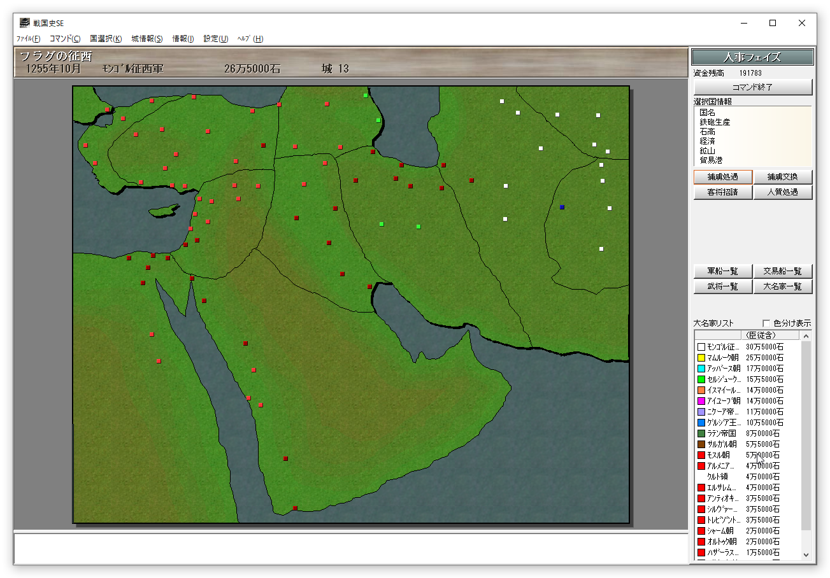
Task: Click the yellow swatch beside マムルーク朝
Action: pos(701,358)
